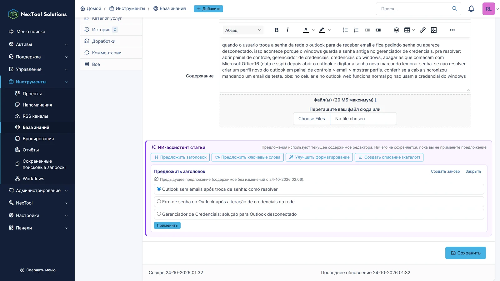500x281 pixels.
Task: Open the Абзац paragraph style dropdown
Action: 243,30
